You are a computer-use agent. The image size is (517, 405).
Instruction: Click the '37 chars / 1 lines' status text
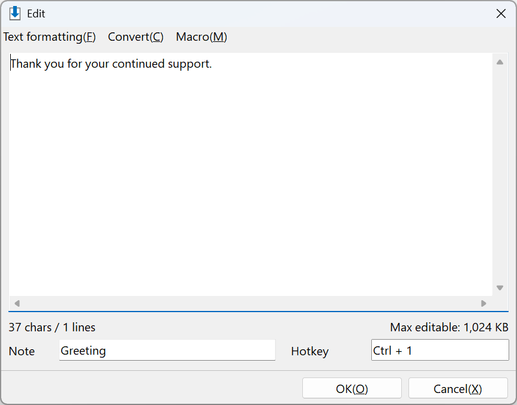[52, 327]
